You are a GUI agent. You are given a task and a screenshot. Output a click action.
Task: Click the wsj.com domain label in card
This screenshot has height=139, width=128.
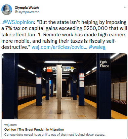(10, 125)
